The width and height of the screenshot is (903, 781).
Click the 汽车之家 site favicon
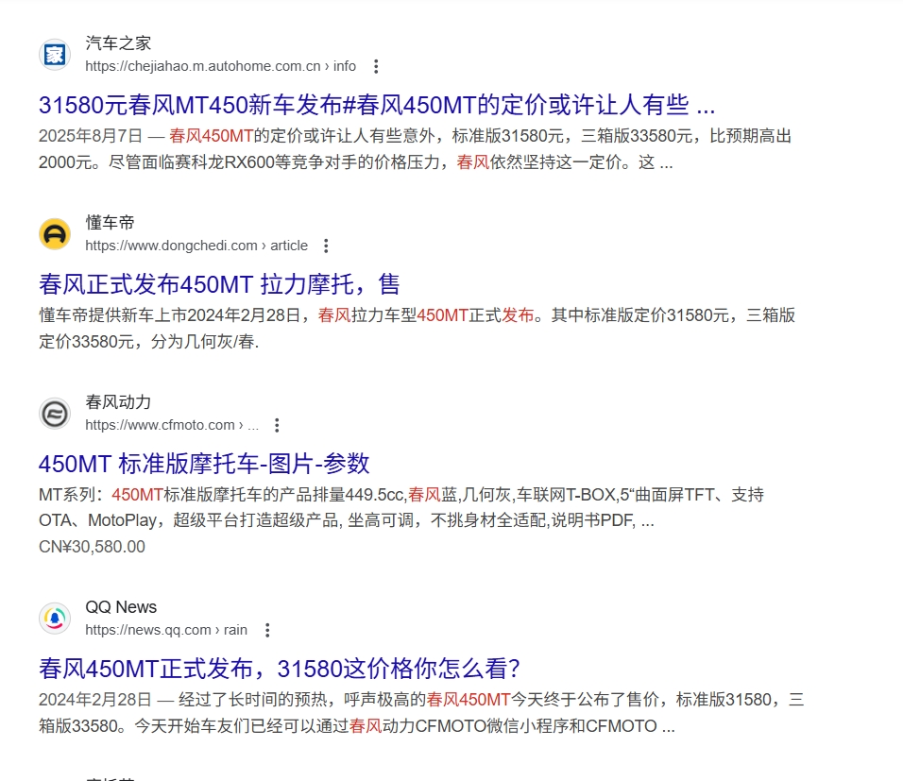(x=55, y=55)
